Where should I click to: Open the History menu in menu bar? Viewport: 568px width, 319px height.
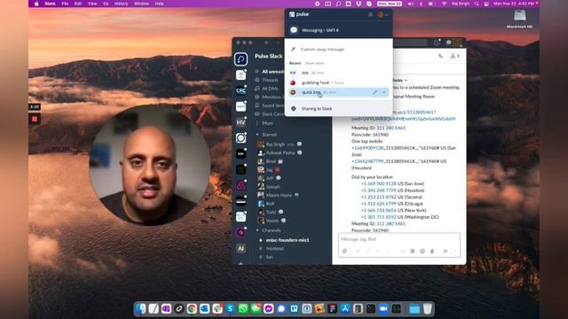[x=121, y=4]
